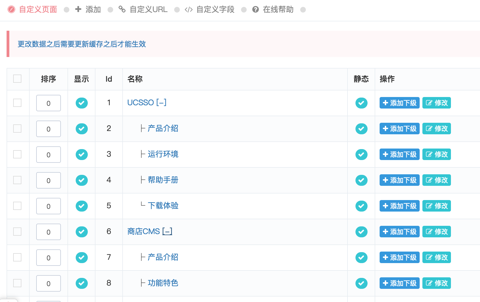Toggle static status for 功能特色
Image resolution: width=480 pixels, height=302 pixels.
tap(362, 283)
